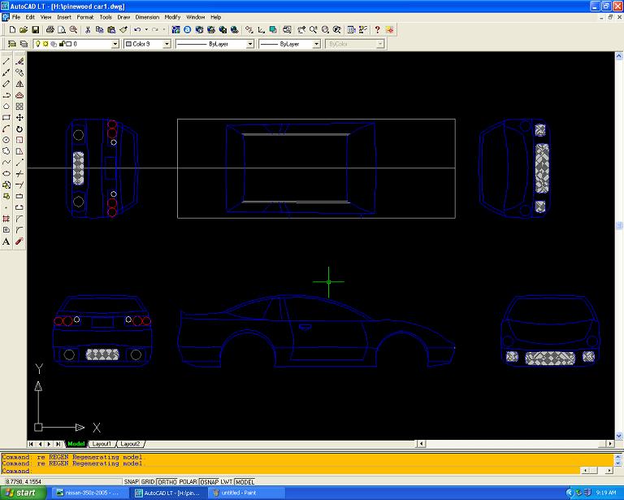
Task: Select the Offset modify tool
Action: [x=19, y=95]
